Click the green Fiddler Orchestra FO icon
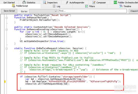 click(x=115, y=2)
